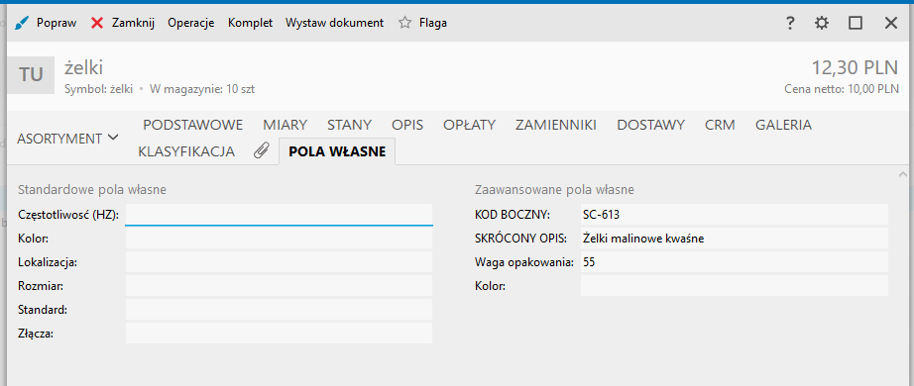Click the KOD BOCZNY label
Image resolution: width=914 pixels, height=386 pixels.
click(x=513, y=215)
